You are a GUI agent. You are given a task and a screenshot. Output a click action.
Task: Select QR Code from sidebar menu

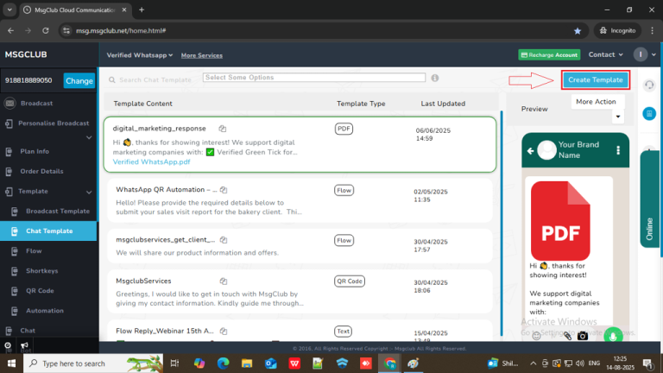[40, 290]
